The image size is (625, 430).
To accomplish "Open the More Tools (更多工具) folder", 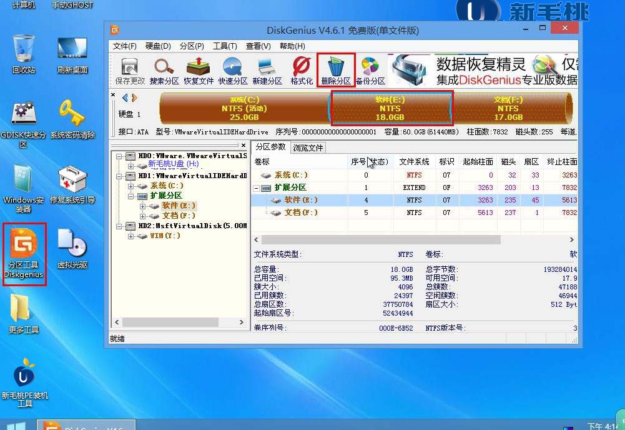I will tap(24, 314).
